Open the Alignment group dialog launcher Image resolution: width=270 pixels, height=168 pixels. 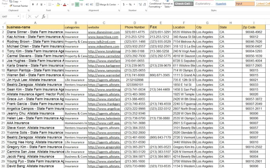[119, 10]
